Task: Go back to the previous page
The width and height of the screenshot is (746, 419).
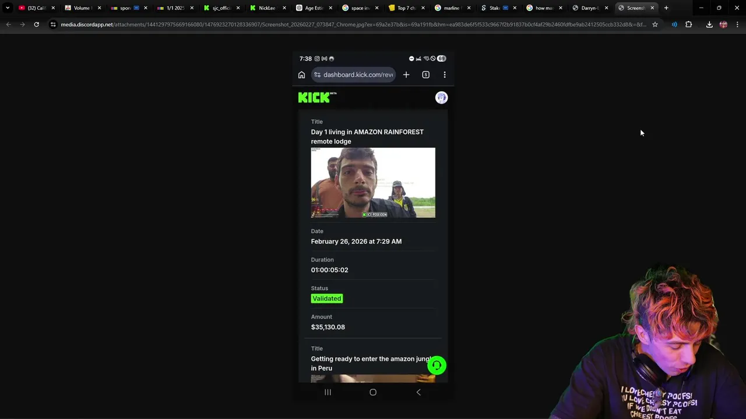Action: point(8,24)
